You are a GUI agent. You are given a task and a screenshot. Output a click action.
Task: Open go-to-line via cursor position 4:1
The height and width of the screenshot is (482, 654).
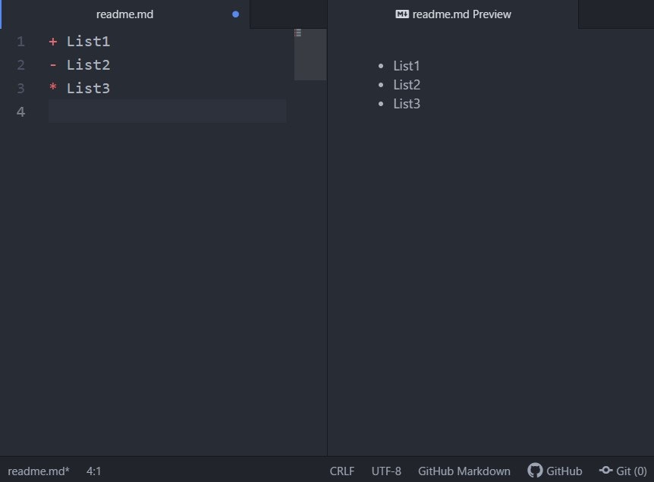coord(94,471)
